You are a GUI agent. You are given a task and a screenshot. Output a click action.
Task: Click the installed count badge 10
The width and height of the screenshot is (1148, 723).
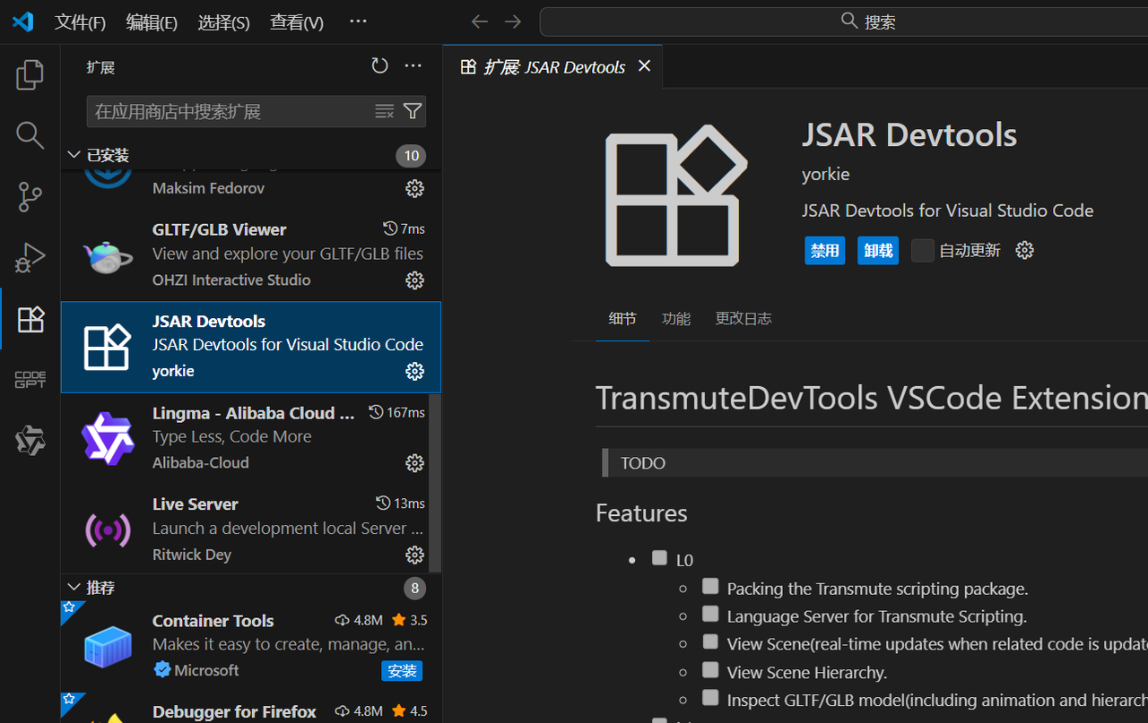[x=411, y=156]
